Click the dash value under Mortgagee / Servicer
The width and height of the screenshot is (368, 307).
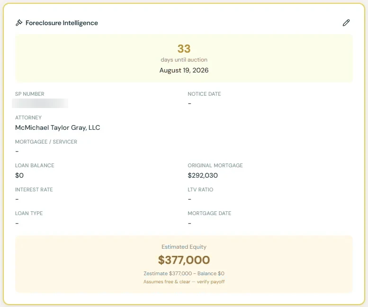[17, 152]
